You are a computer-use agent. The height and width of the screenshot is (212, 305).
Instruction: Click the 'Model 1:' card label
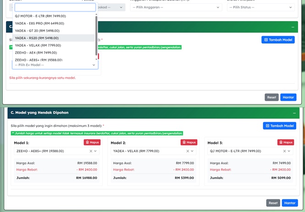point(22,143)
